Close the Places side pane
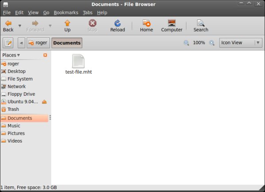265x192 pixels. coord(45,55)
